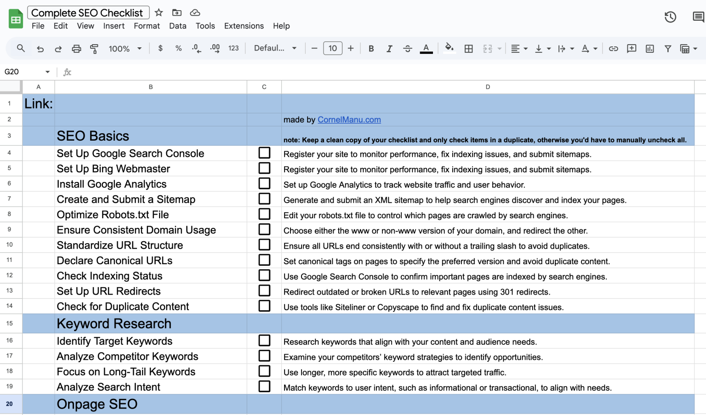Insert a link
Screen dimensions: 706x415
point(613,48)
